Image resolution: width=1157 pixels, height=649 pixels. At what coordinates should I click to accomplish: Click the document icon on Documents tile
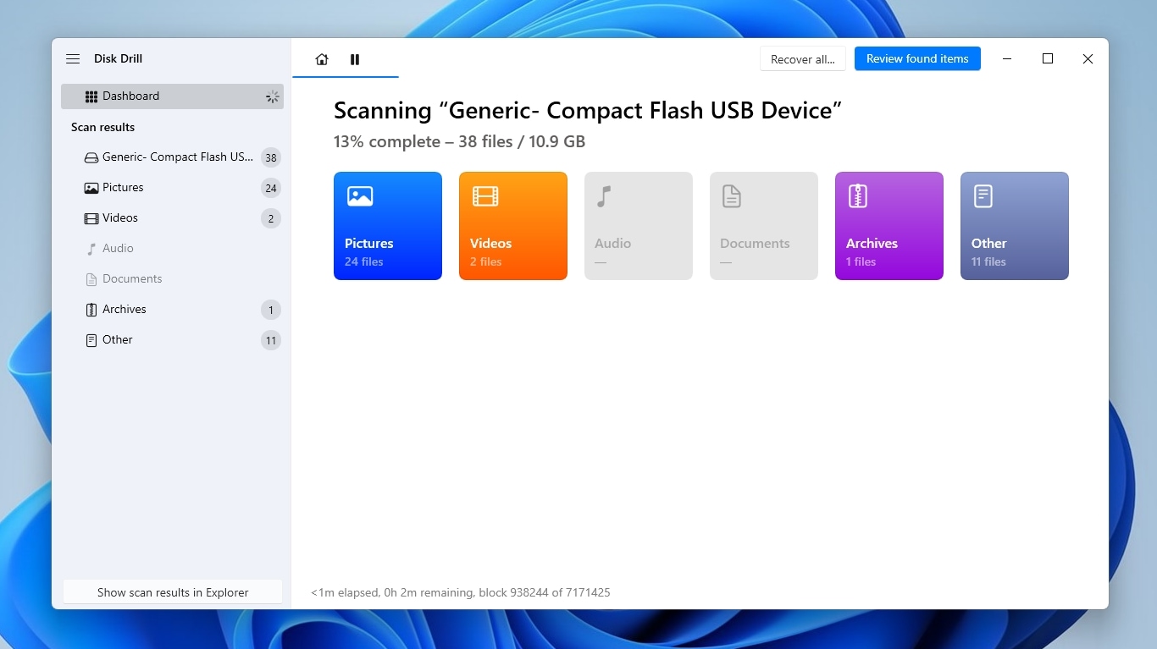point(732,196)
